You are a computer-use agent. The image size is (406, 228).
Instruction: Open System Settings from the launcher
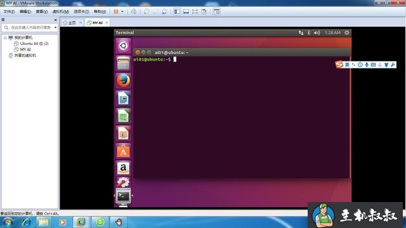click(x=123, y=182)
